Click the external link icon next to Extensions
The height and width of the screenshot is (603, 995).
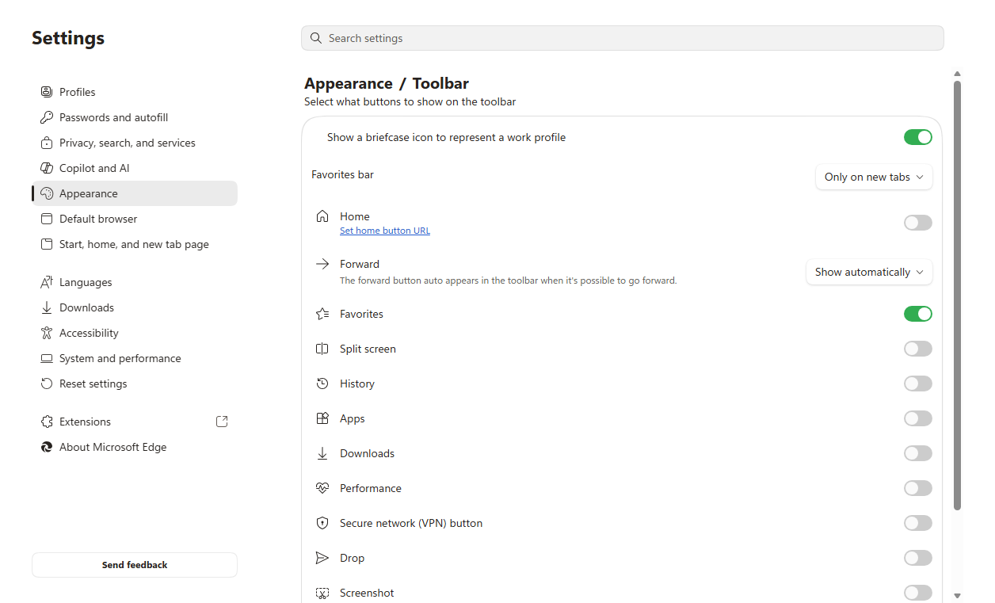pyautogui.click(x=222, y=422)
